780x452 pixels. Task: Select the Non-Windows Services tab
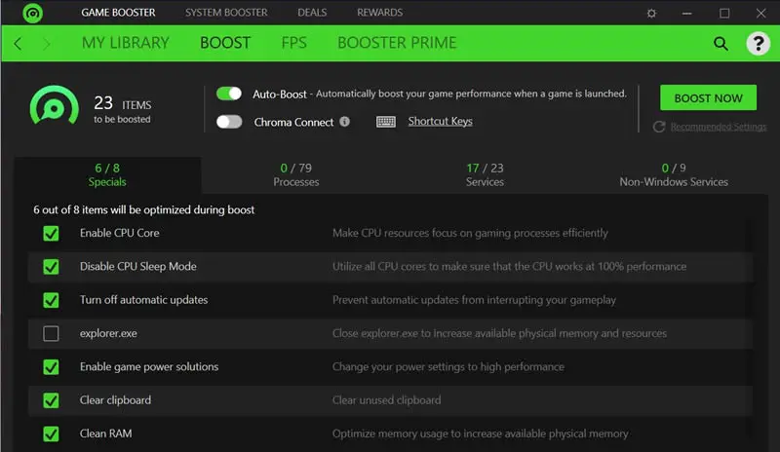tap(674, 175)
